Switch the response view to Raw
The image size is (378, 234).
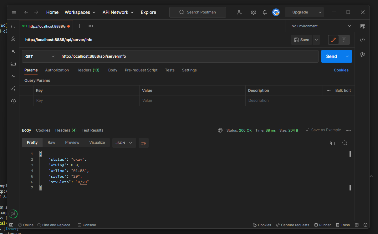pyautogui.click(x=51, y=143)
